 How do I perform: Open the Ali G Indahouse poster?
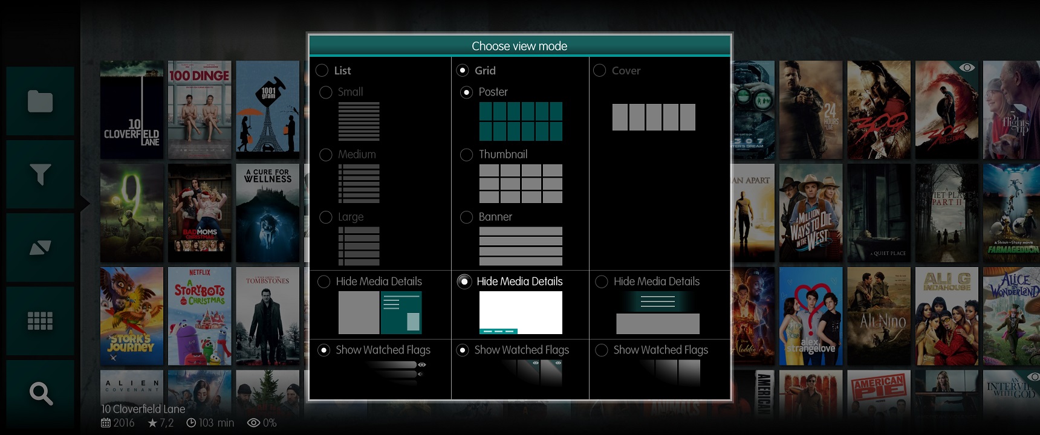[x=947, y=317]
